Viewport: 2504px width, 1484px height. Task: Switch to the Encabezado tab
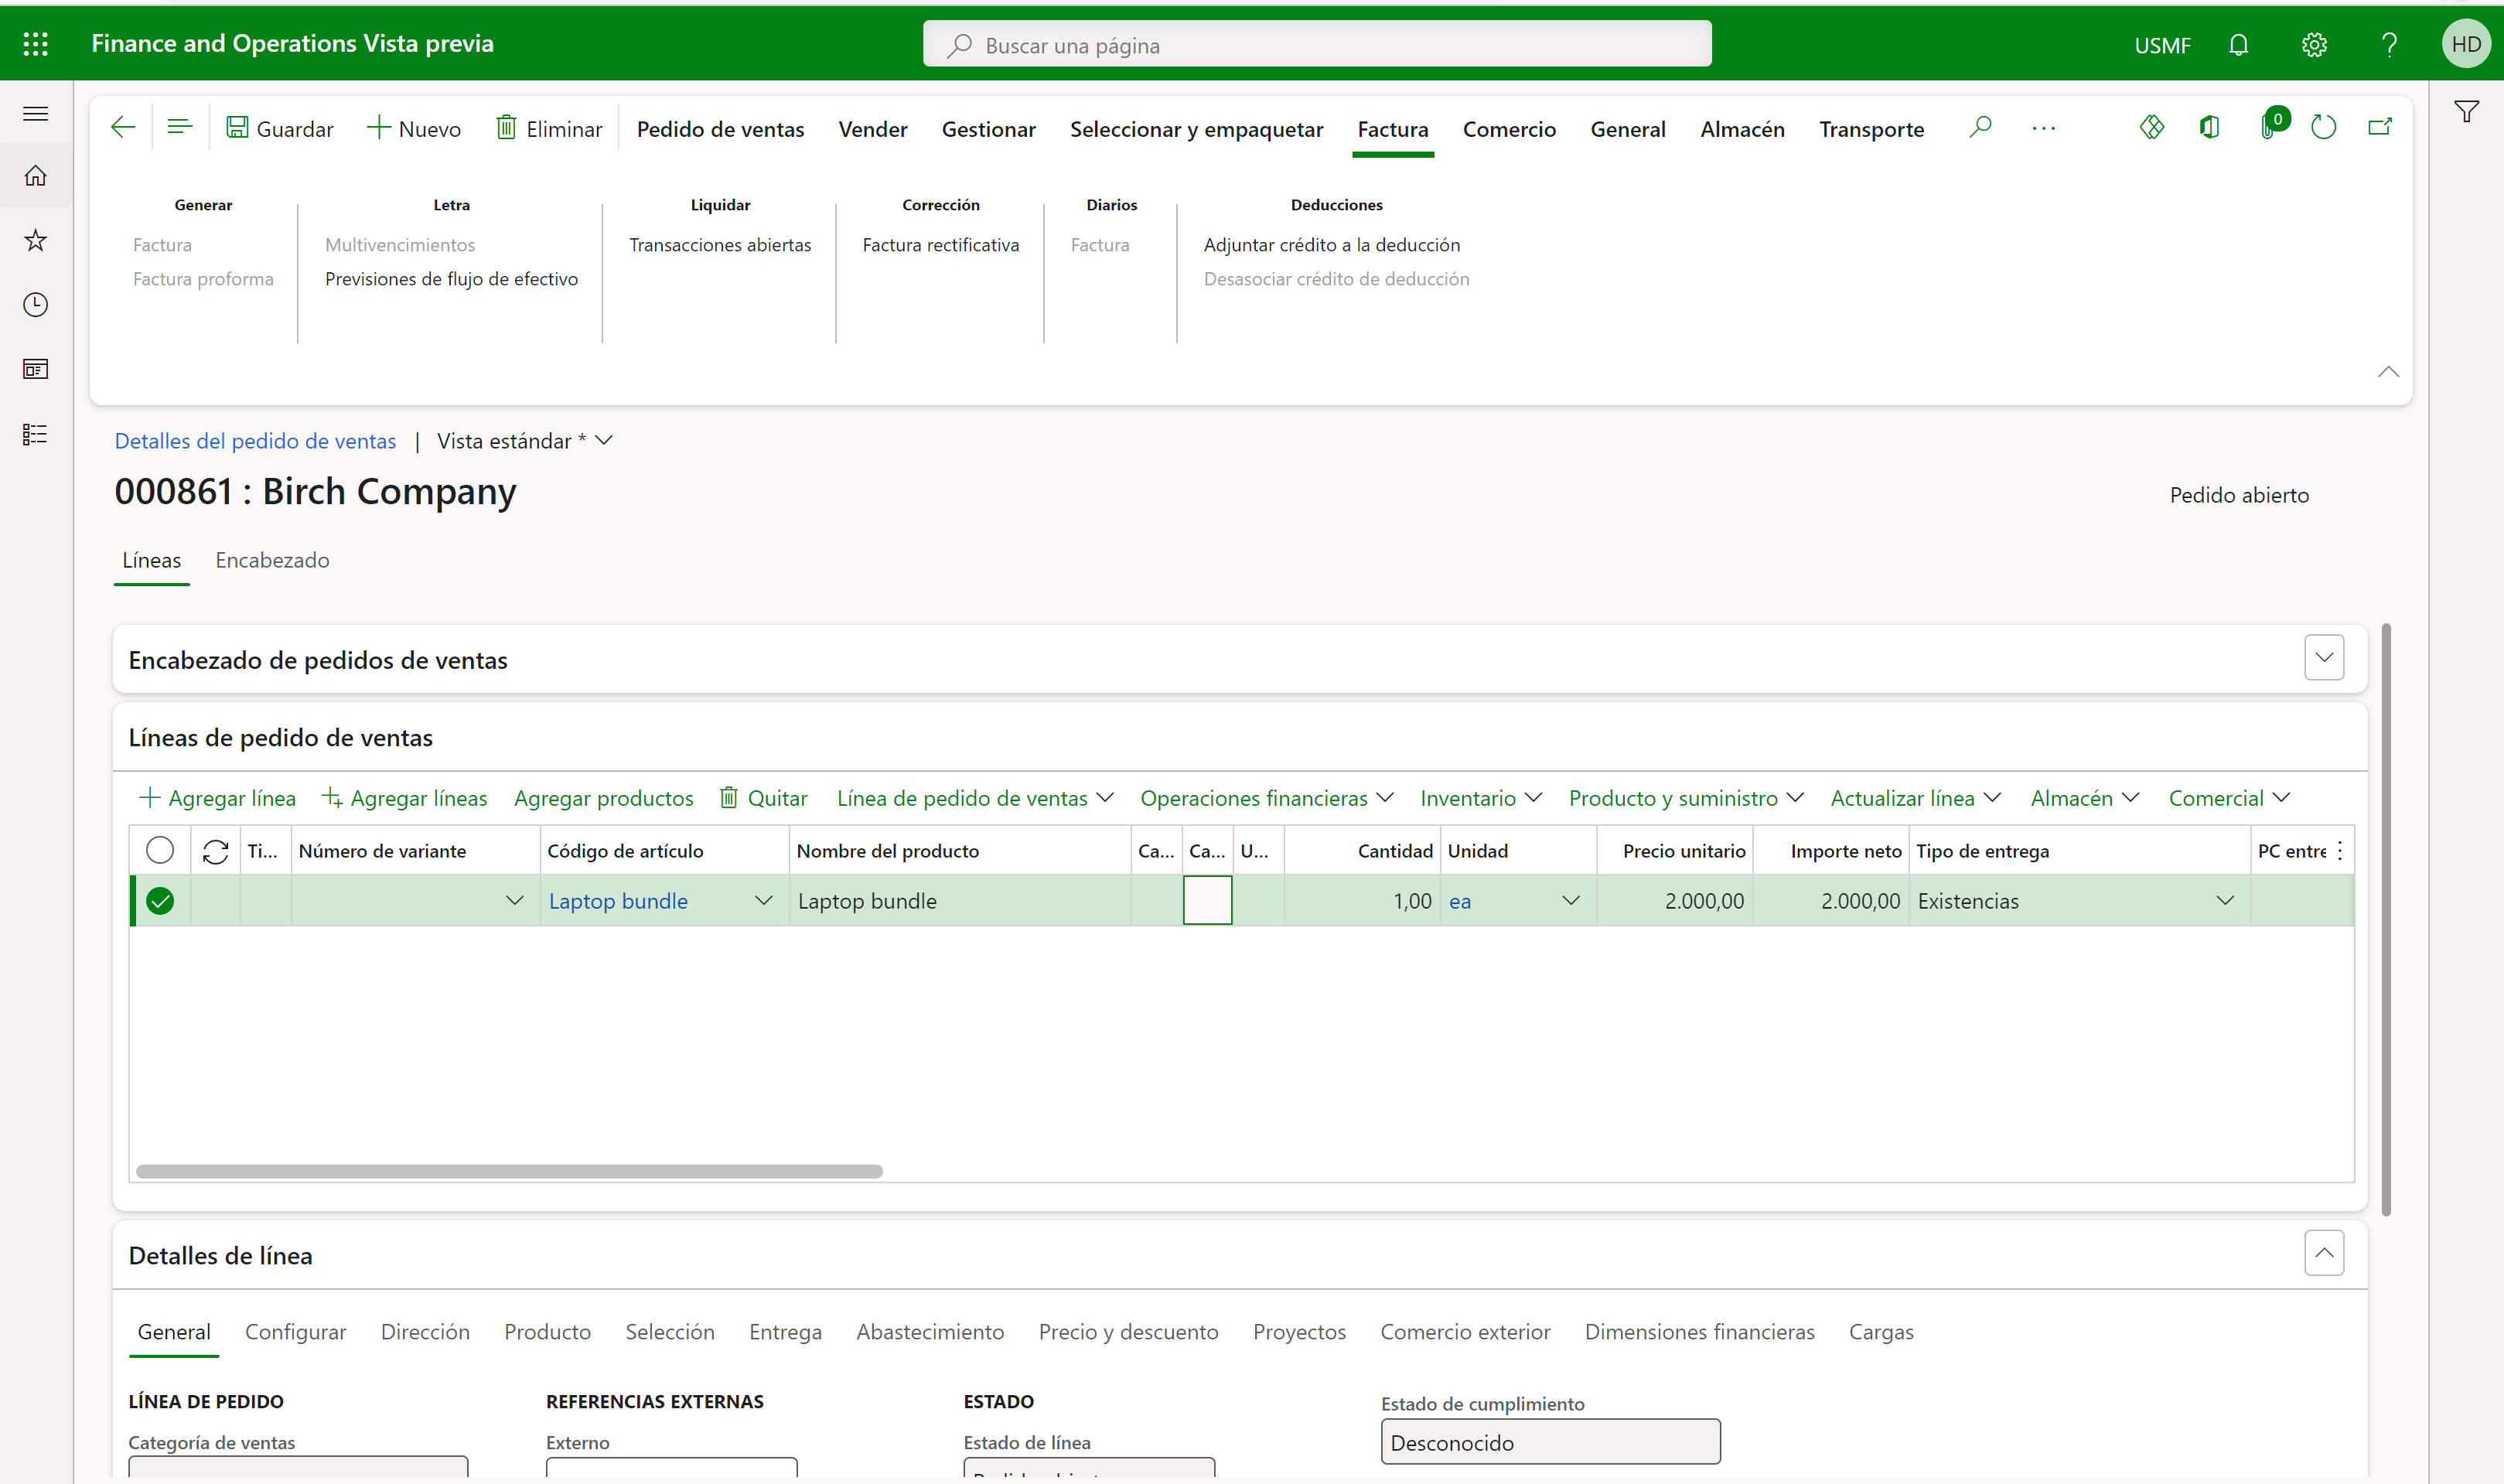coord(272,560)
